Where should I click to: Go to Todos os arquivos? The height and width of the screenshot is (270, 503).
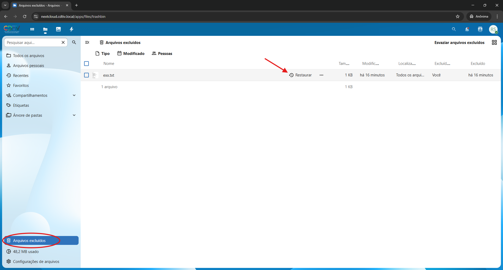pyautogui.click(x=29, y=55)
